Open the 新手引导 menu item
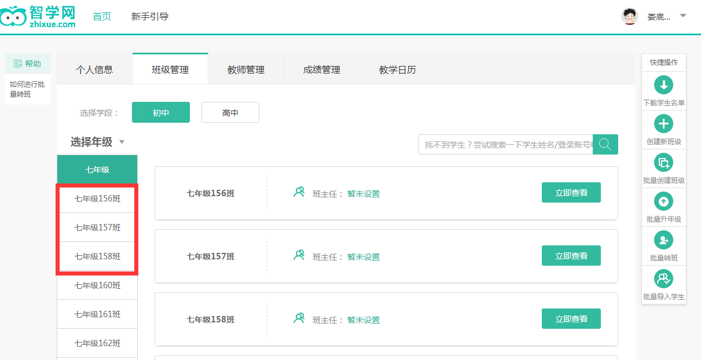The image size is (701, 360). (150, 17)
